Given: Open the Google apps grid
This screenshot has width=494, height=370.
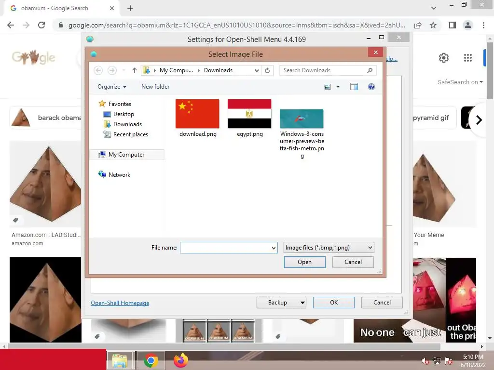Looking at the screenshot, I should [x=468, y=58].
